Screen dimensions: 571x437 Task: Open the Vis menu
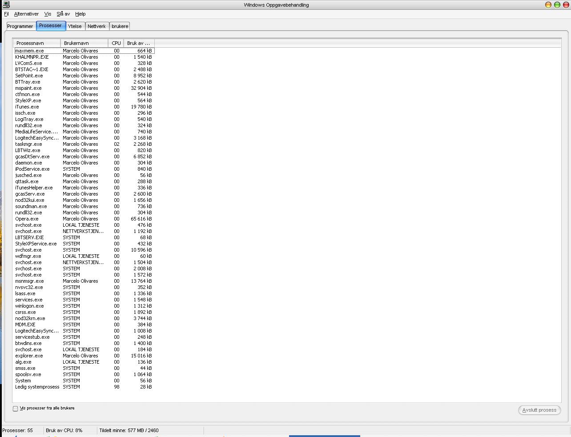[x=48, y=14]
